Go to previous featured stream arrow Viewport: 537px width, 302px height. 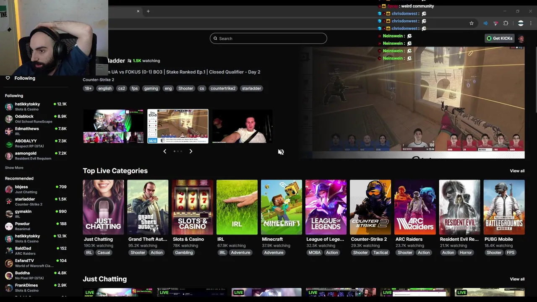pos(165,151)
